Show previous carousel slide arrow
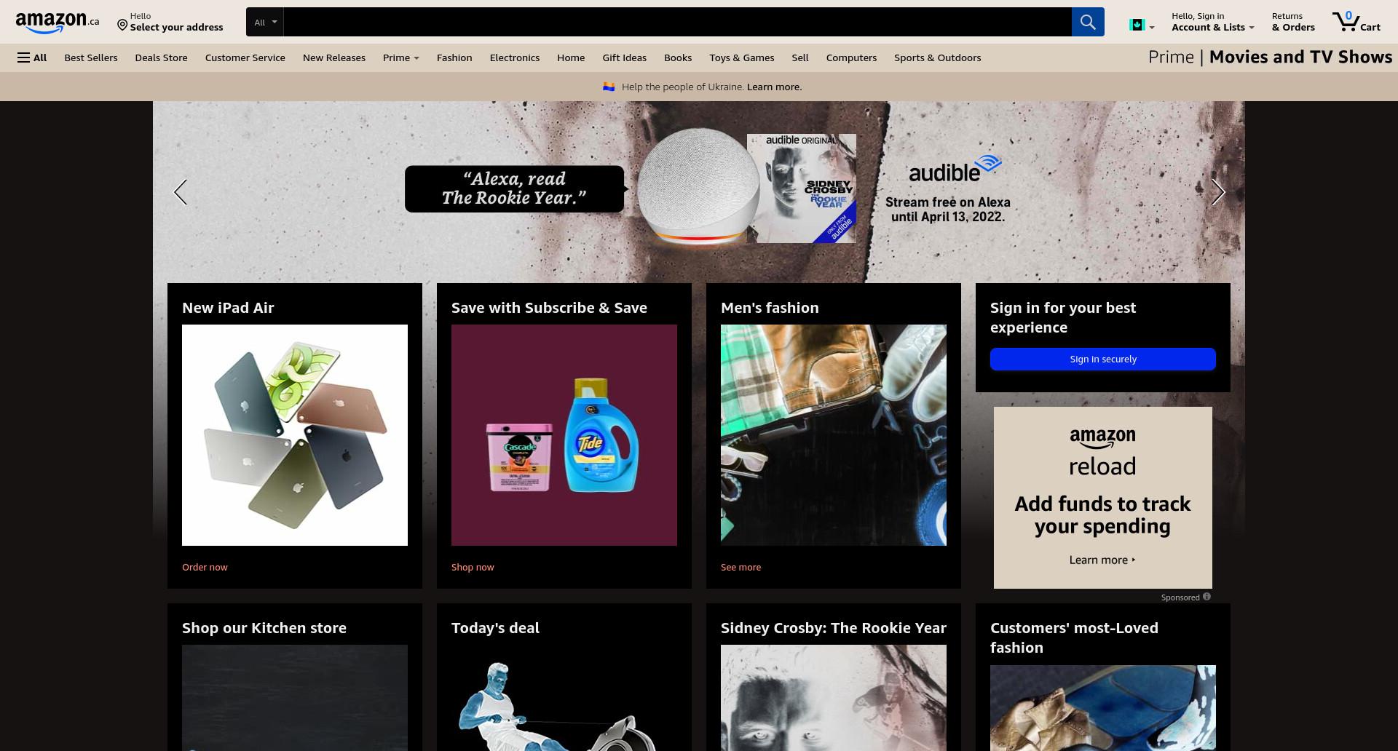 pyautogui.click(x=181, y=192)
